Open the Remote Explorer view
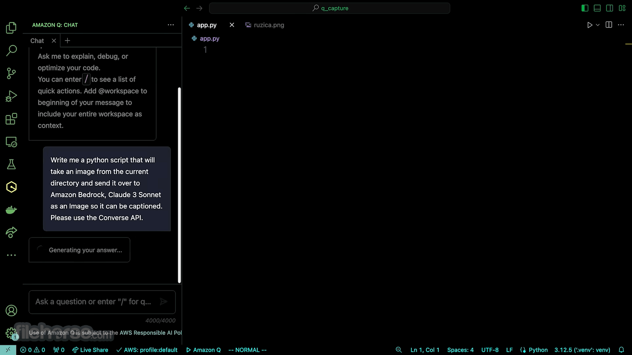This screenshot has height=355, width=632. pos(11,142)
